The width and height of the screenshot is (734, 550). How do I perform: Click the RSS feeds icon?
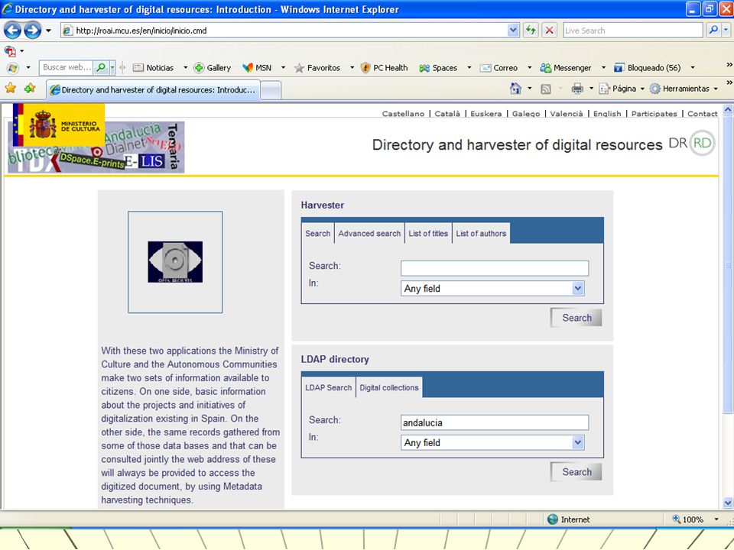(x=545, y=89)
